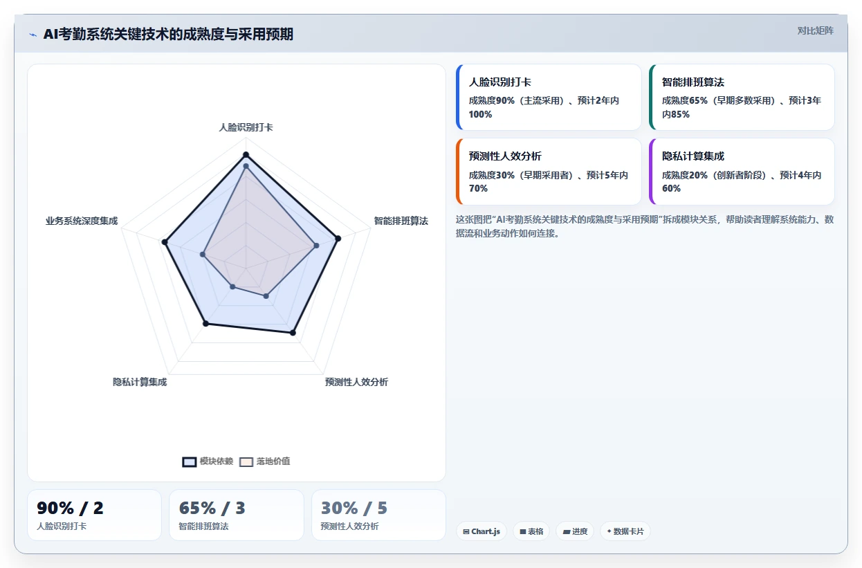Click the 模块依赖 legend color box
Screen dimensions: 862x568
[190, 462]
